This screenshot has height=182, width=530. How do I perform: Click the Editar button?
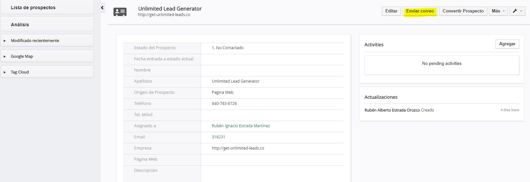click(x=391, y=11)
